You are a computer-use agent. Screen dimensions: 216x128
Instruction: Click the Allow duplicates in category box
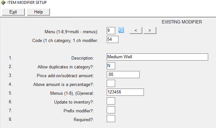coord(111,66)
